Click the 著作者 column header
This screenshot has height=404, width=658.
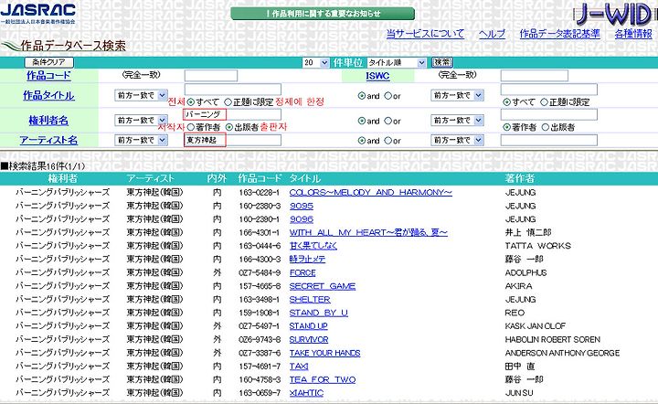click(x=519, y=179)
